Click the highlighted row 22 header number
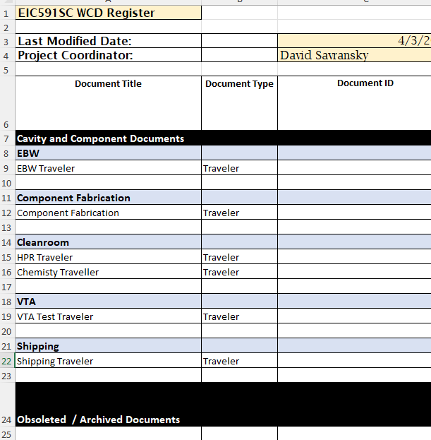This screenshot has height=440, width=431. tap(7, 361)
